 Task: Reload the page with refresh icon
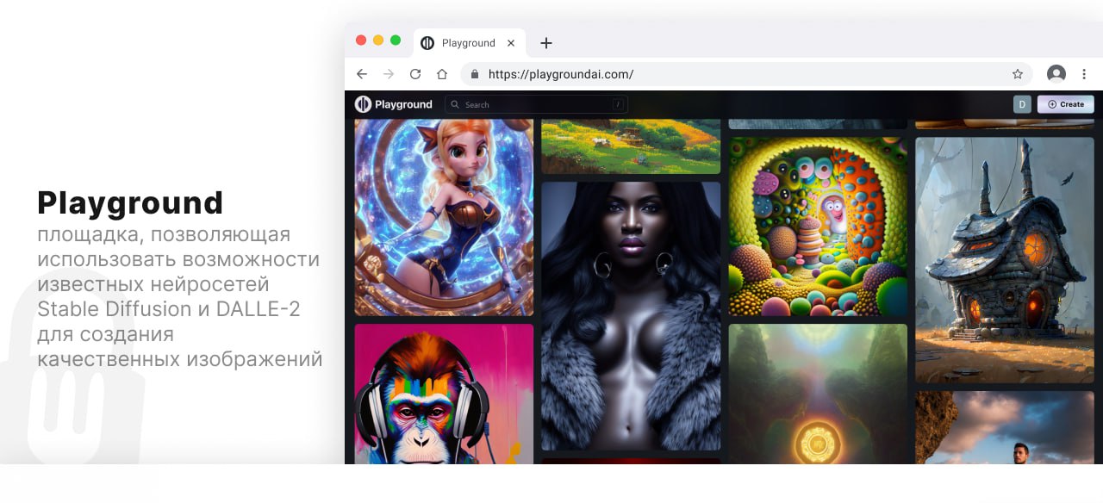click(415, 74)
